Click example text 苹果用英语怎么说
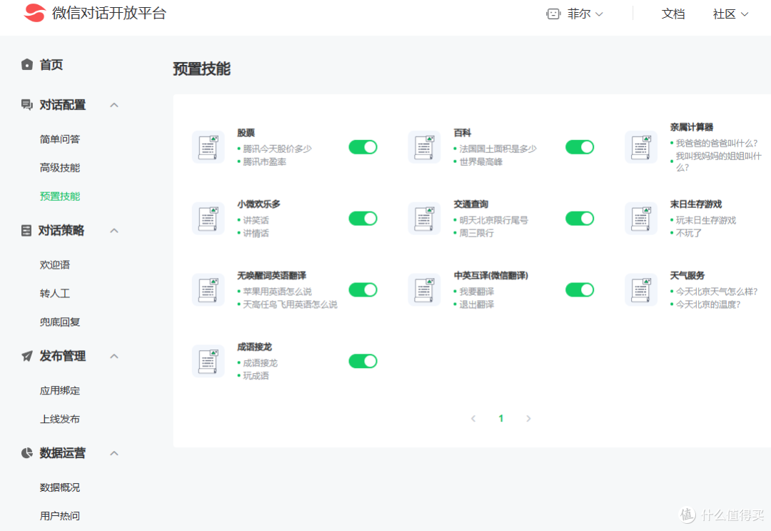 (277, 292)
